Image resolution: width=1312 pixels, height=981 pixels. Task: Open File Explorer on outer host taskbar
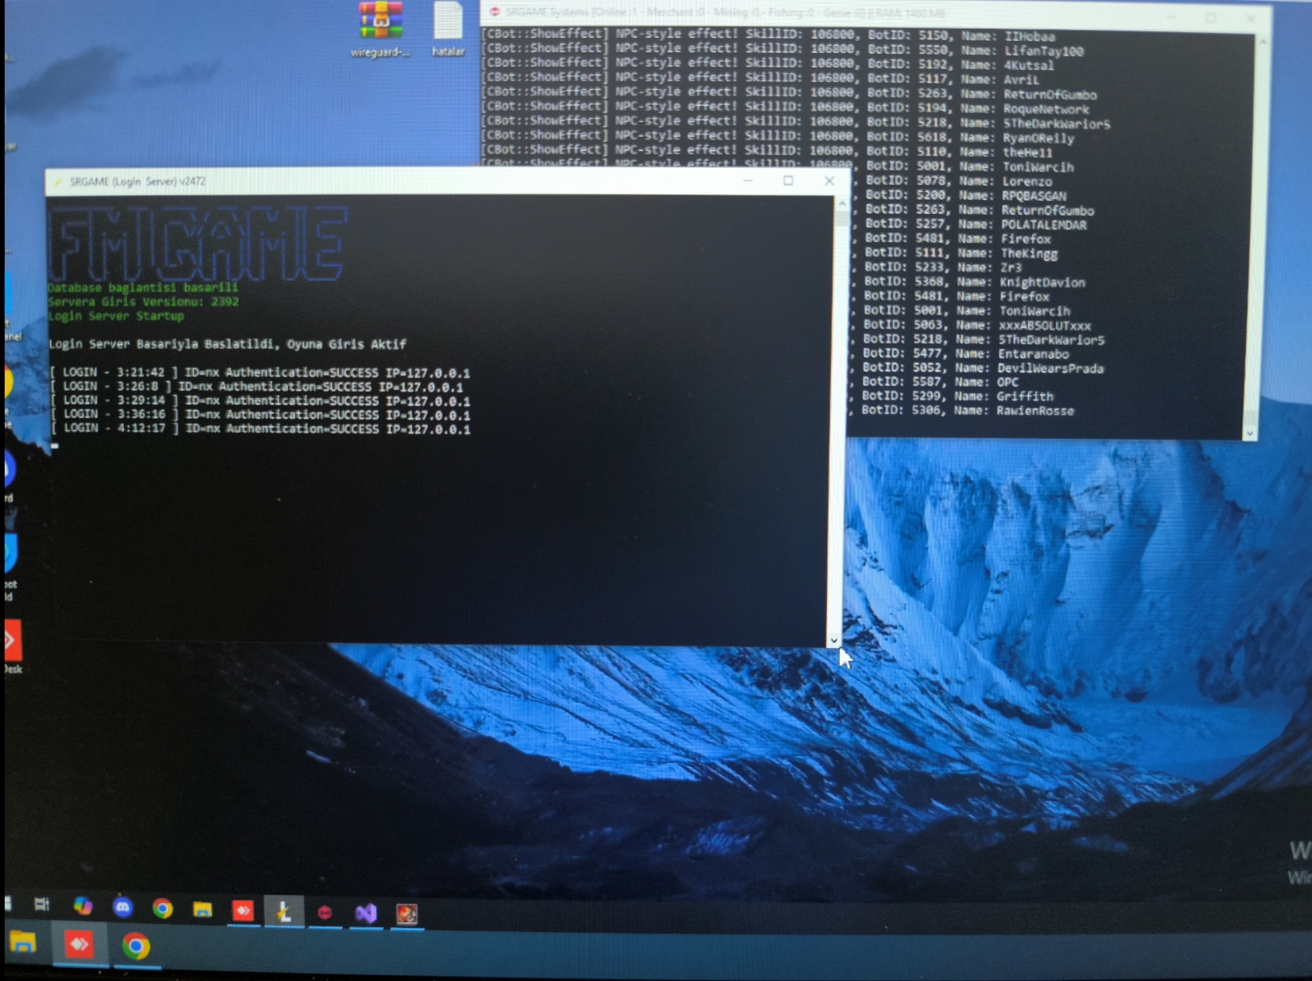pyautogui.click(x=23, y=942)
